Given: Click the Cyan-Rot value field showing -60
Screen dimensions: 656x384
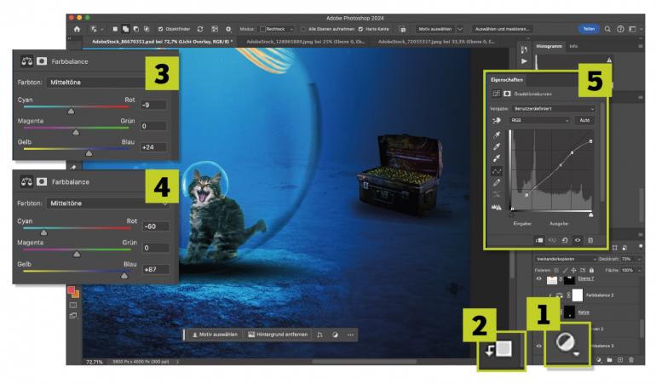Looking at the screenshot, I should (x=156, y=226).
